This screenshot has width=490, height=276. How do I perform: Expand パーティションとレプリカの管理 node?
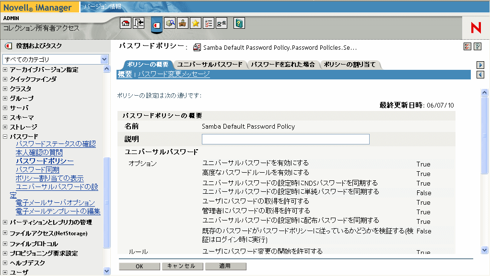(x=5, y=222)
